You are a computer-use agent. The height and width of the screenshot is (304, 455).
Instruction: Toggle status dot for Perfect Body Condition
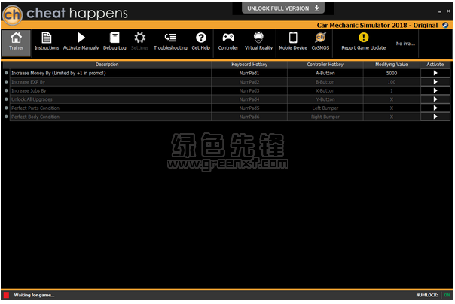(6, 117)
